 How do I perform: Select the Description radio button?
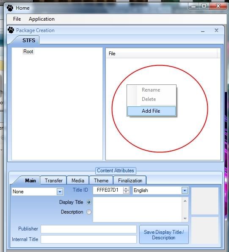(89, 212)
